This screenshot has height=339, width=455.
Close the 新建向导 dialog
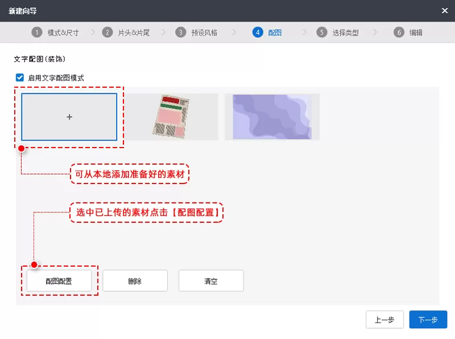coord(445,11)
